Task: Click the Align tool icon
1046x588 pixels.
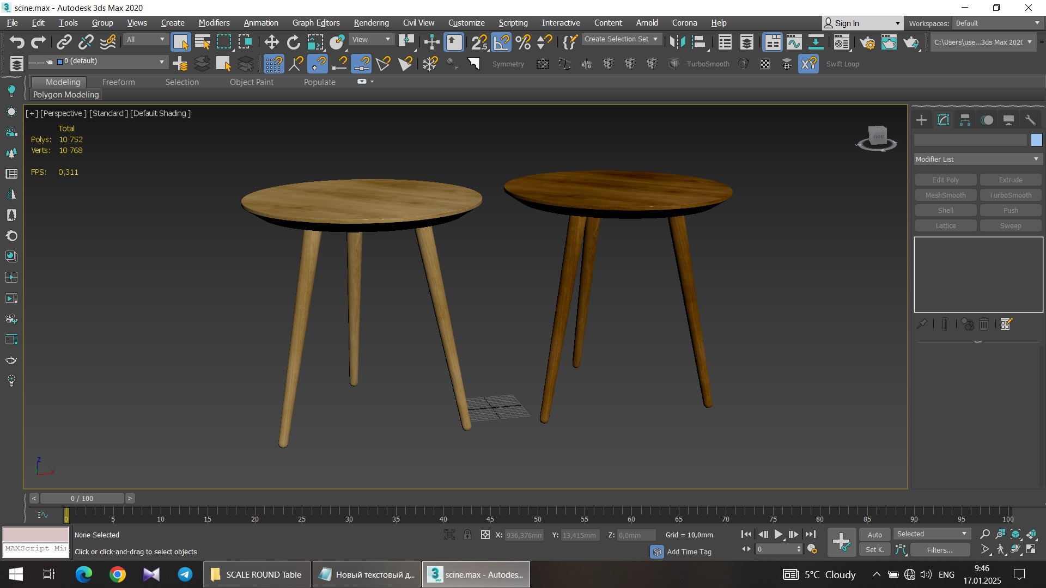Action: 699,42
